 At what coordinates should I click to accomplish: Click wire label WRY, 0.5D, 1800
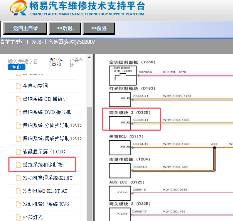[x=176, y=120]
